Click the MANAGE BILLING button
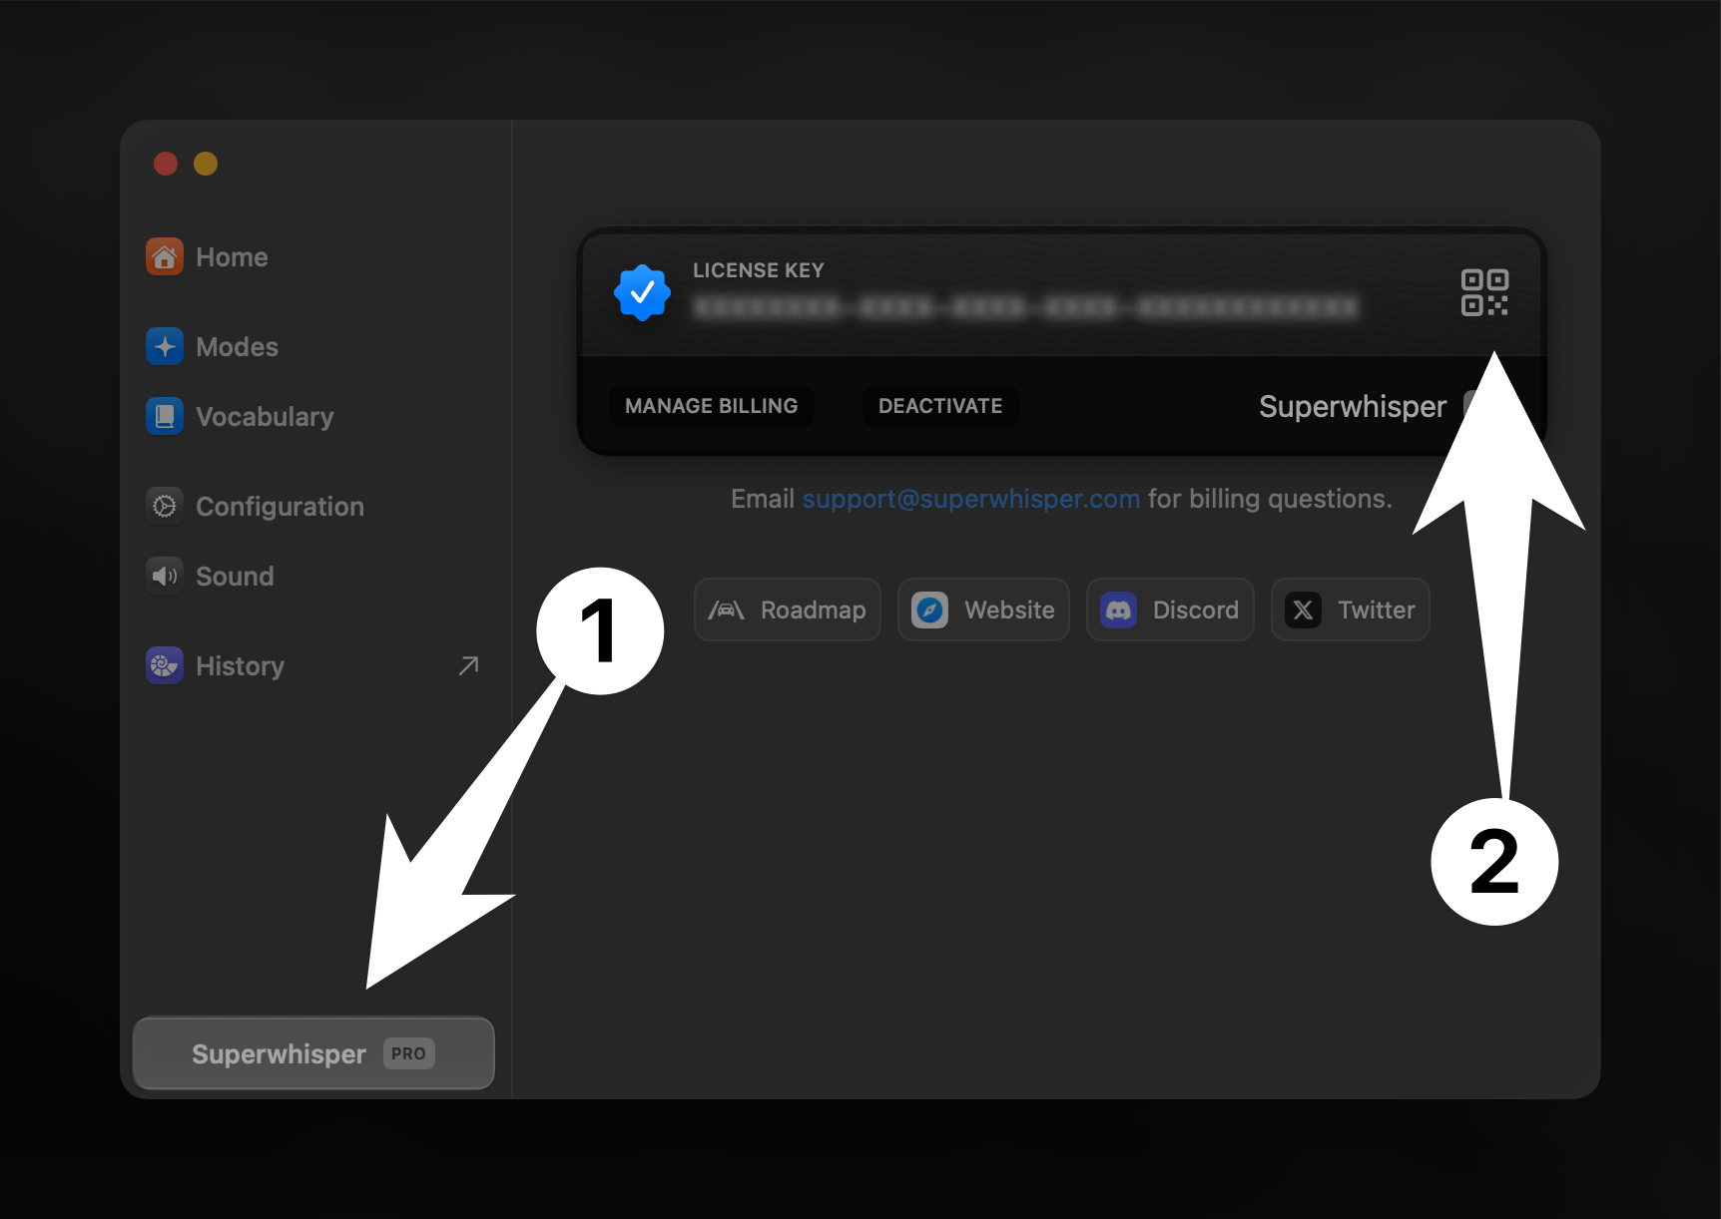This screenshot has width=1721, height=1219. [712, 406]
